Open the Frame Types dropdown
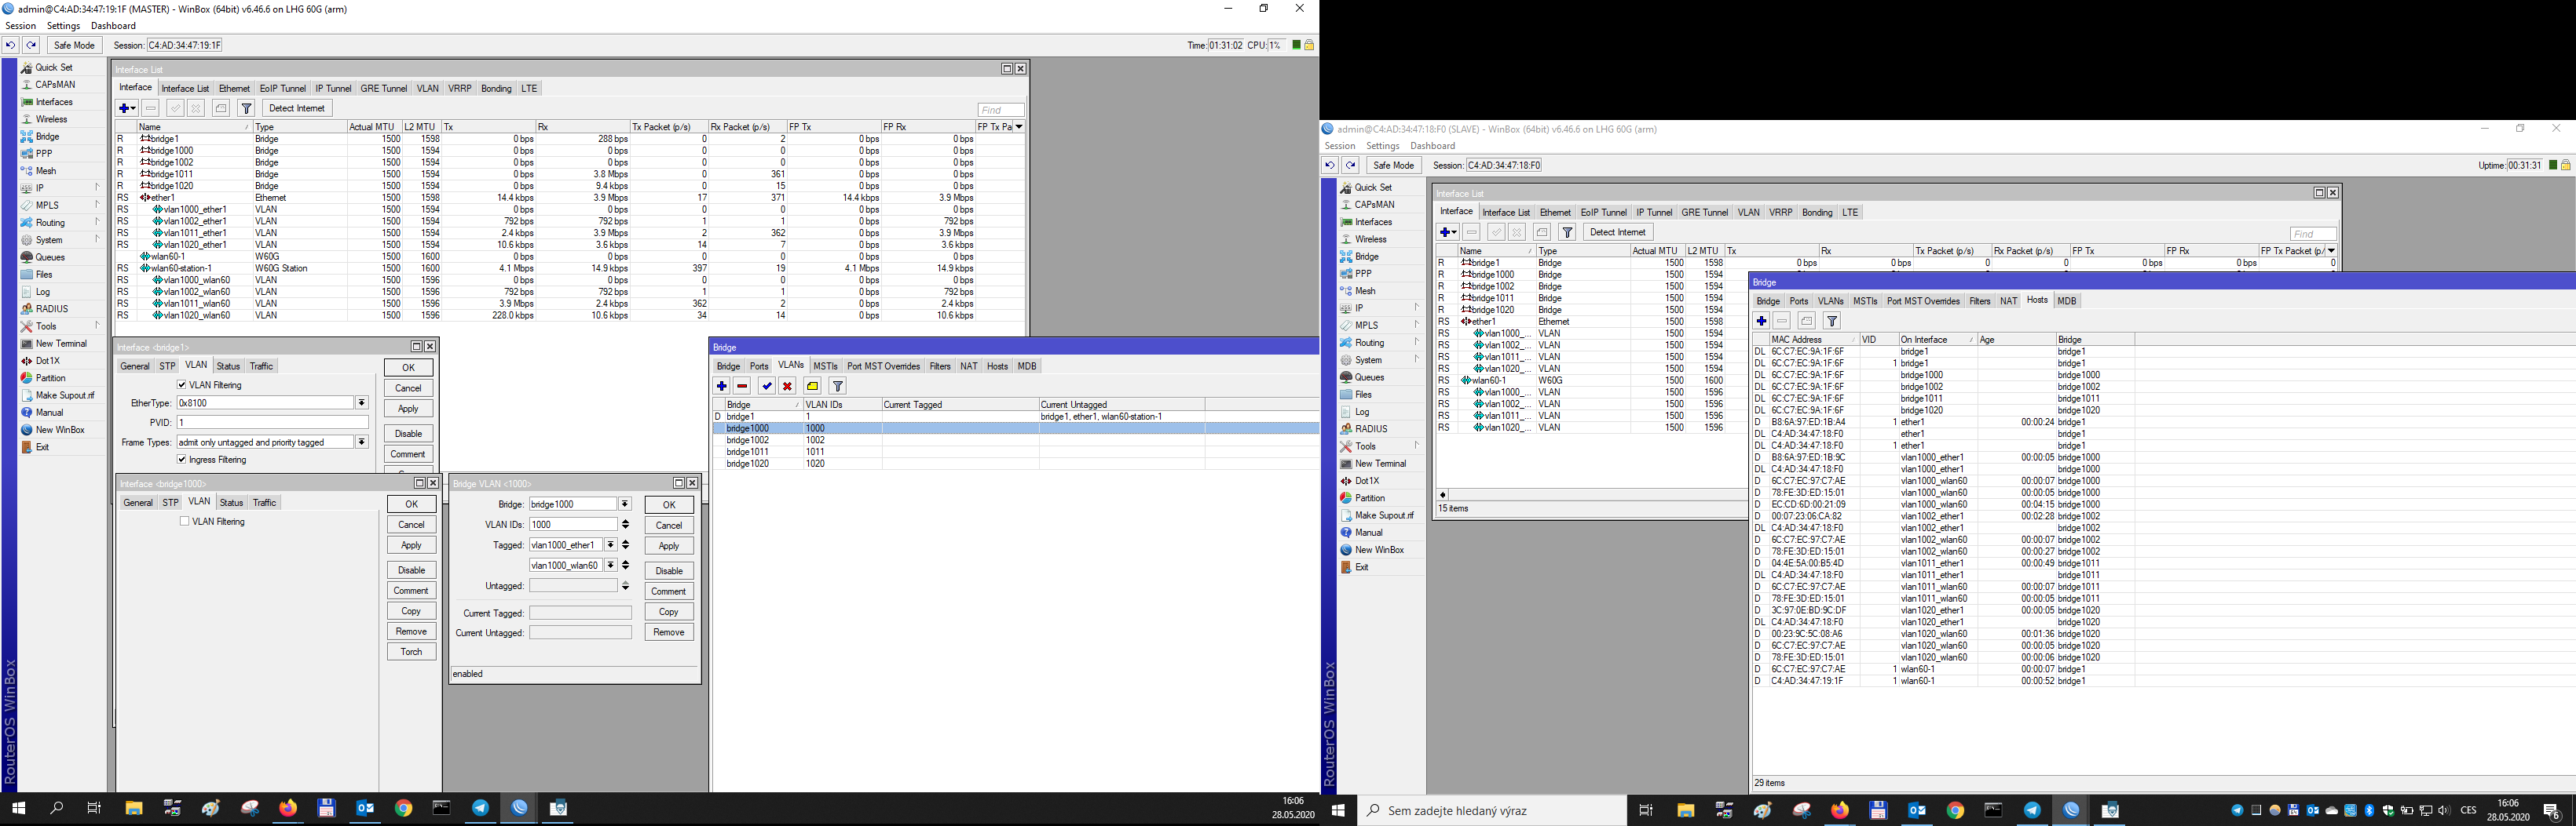The width and height of the screenshot is (2576, 826). tap(362, 441)
